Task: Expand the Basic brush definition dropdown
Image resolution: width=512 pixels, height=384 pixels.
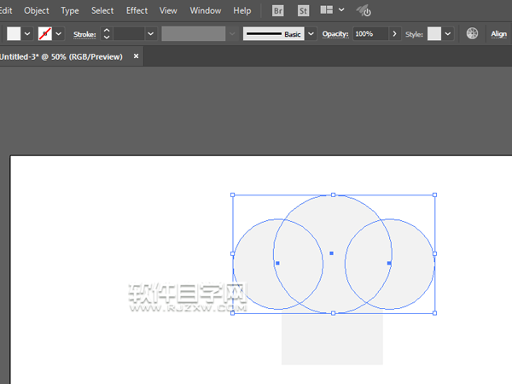Action: click(311, 34)
